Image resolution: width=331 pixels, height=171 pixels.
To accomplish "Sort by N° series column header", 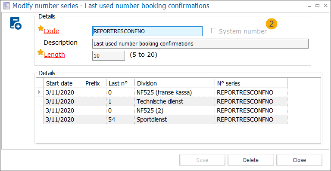I will [251, 83].
